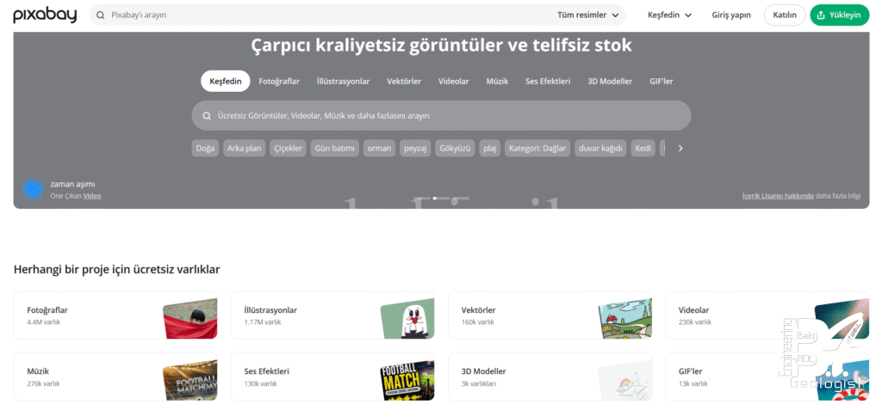
Task: Open the GIF'ler 13k varlık card
Action: pos(767,376)
